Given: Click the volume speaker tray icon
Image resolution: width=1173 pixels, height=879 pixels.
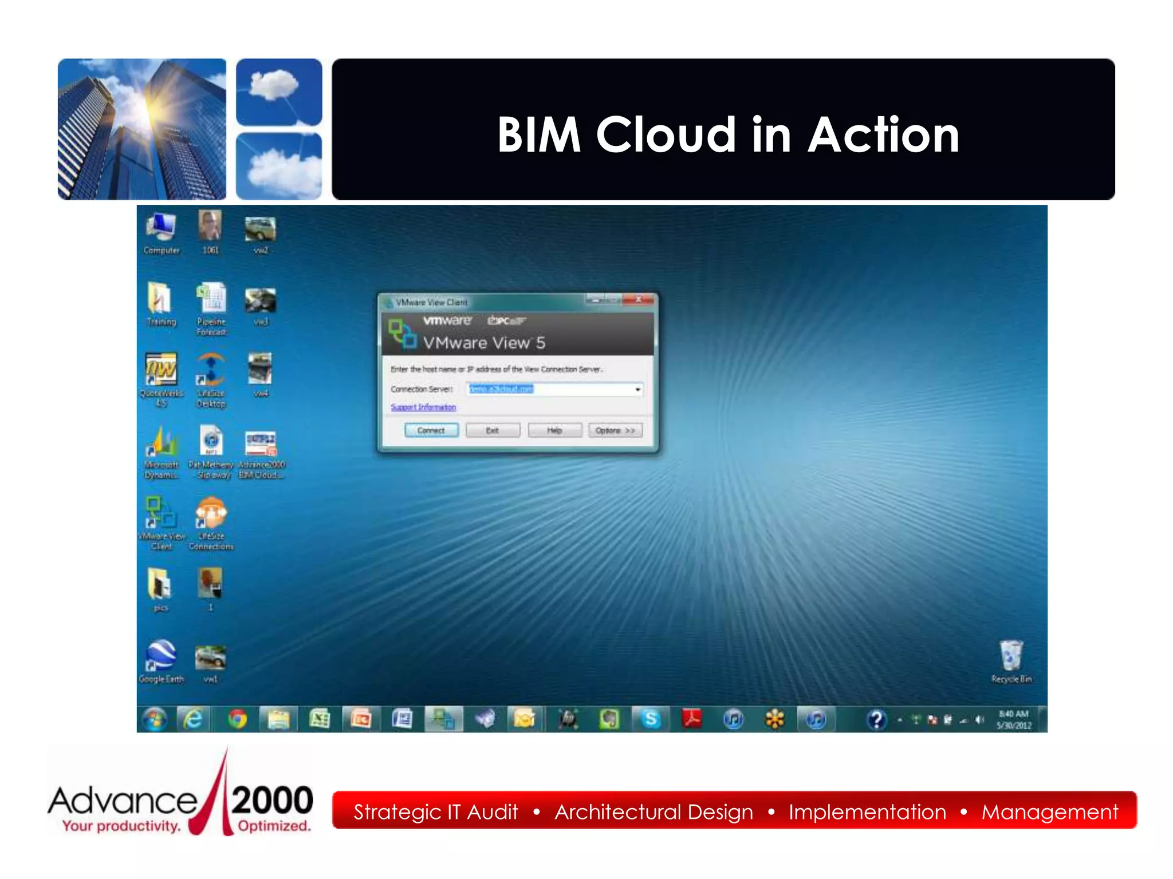Looking at the screenshot, I should click(979, 720).
